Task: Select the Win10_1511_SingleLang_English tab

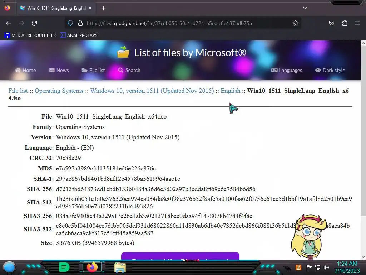Action: click(56, 8)
